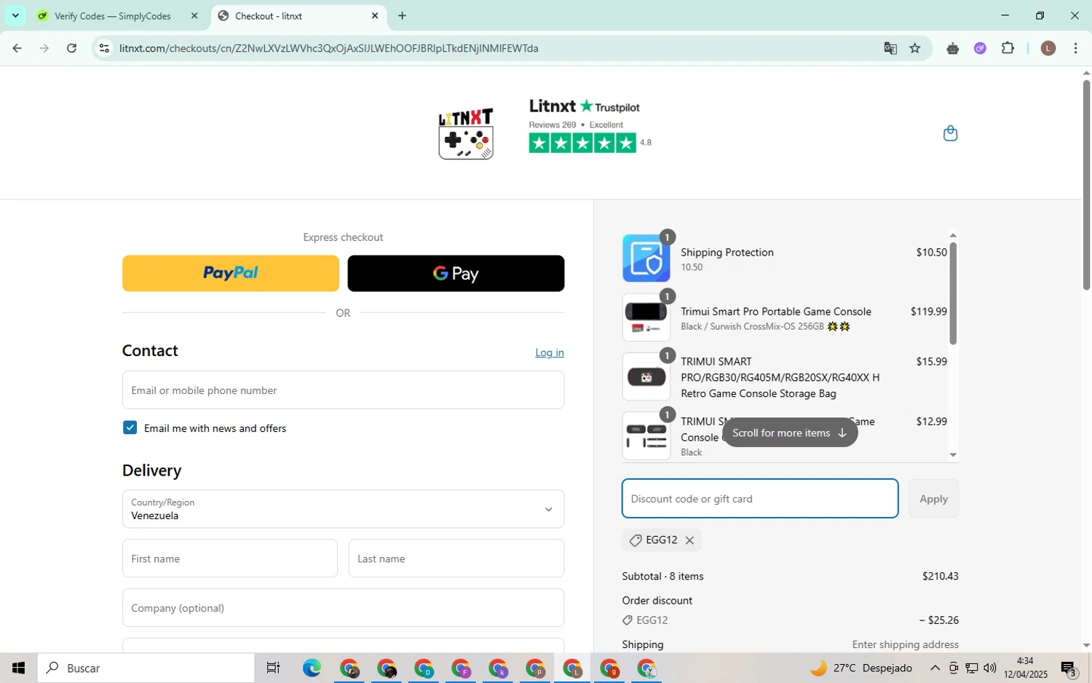Click the $25.26 order discount amount
The image size is (1092, 683).
(x=938, y=620)
